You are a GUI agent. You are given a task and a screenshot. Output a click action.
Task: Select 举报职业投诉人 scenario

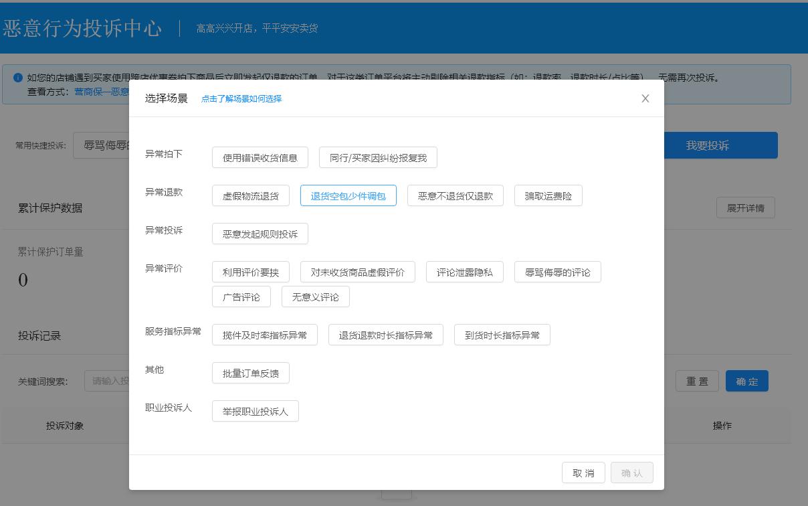[255, 412]
